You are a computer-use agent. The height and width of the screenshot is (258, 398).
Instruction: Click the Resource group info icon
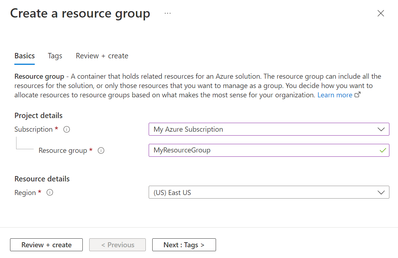101,150
